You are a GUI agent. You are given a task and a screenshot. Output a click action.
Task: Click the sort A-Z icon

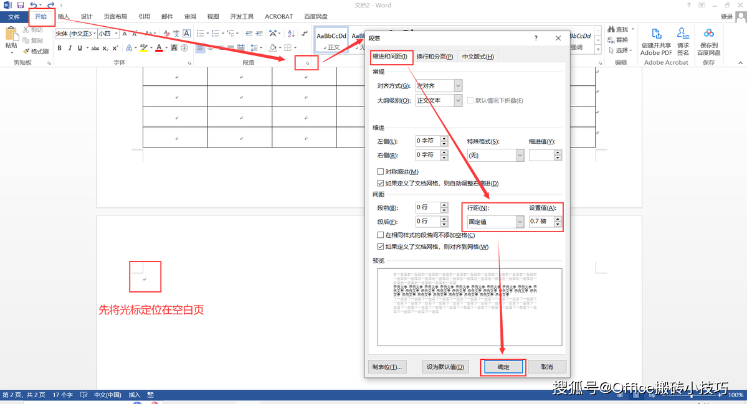point(291,34)
